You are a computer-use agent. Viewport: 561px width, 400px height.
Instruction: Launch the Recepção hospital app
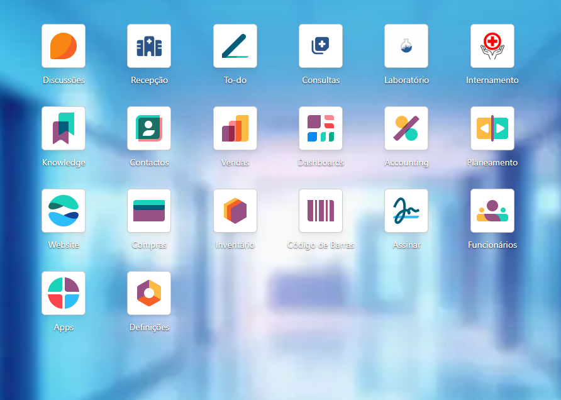click(149, 46)
